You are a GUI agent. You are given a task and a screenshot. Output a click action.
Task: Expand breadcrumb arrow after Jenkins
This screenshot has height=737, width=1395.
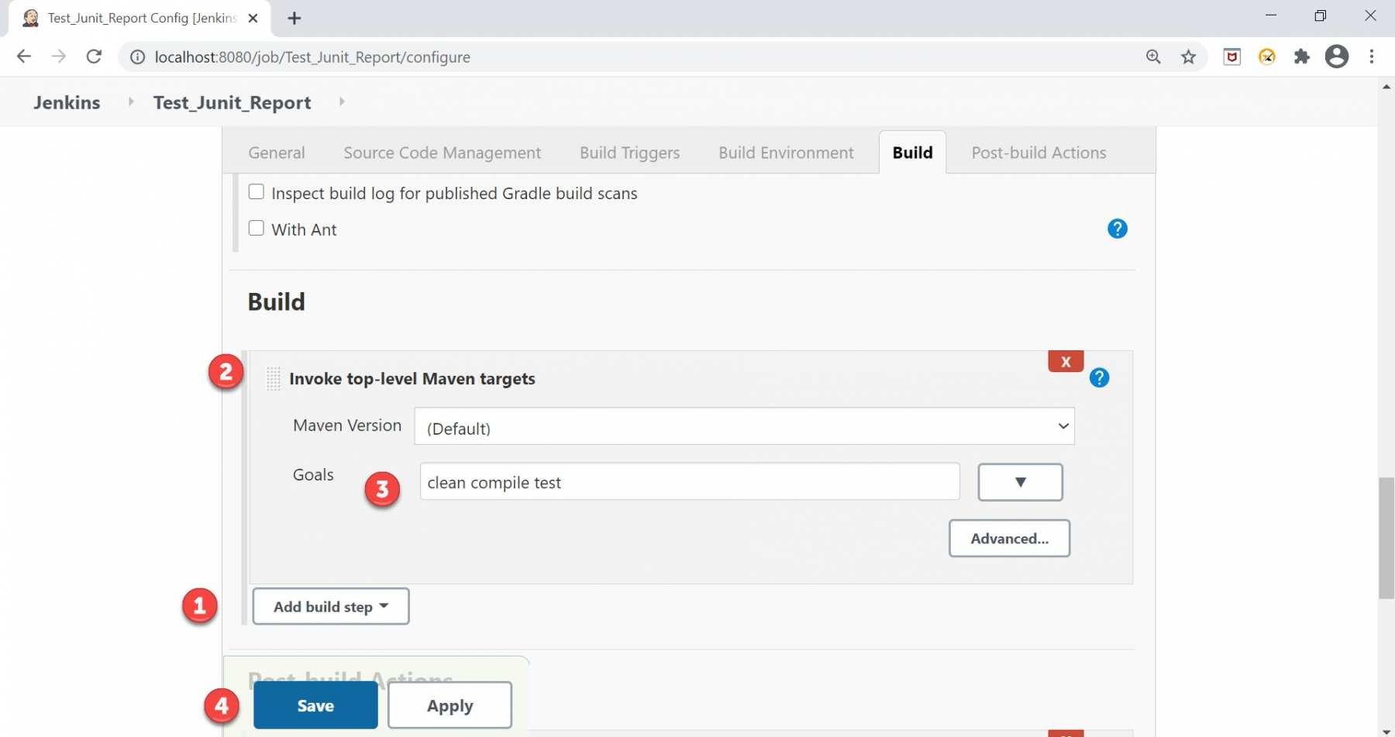pos(130,102)
